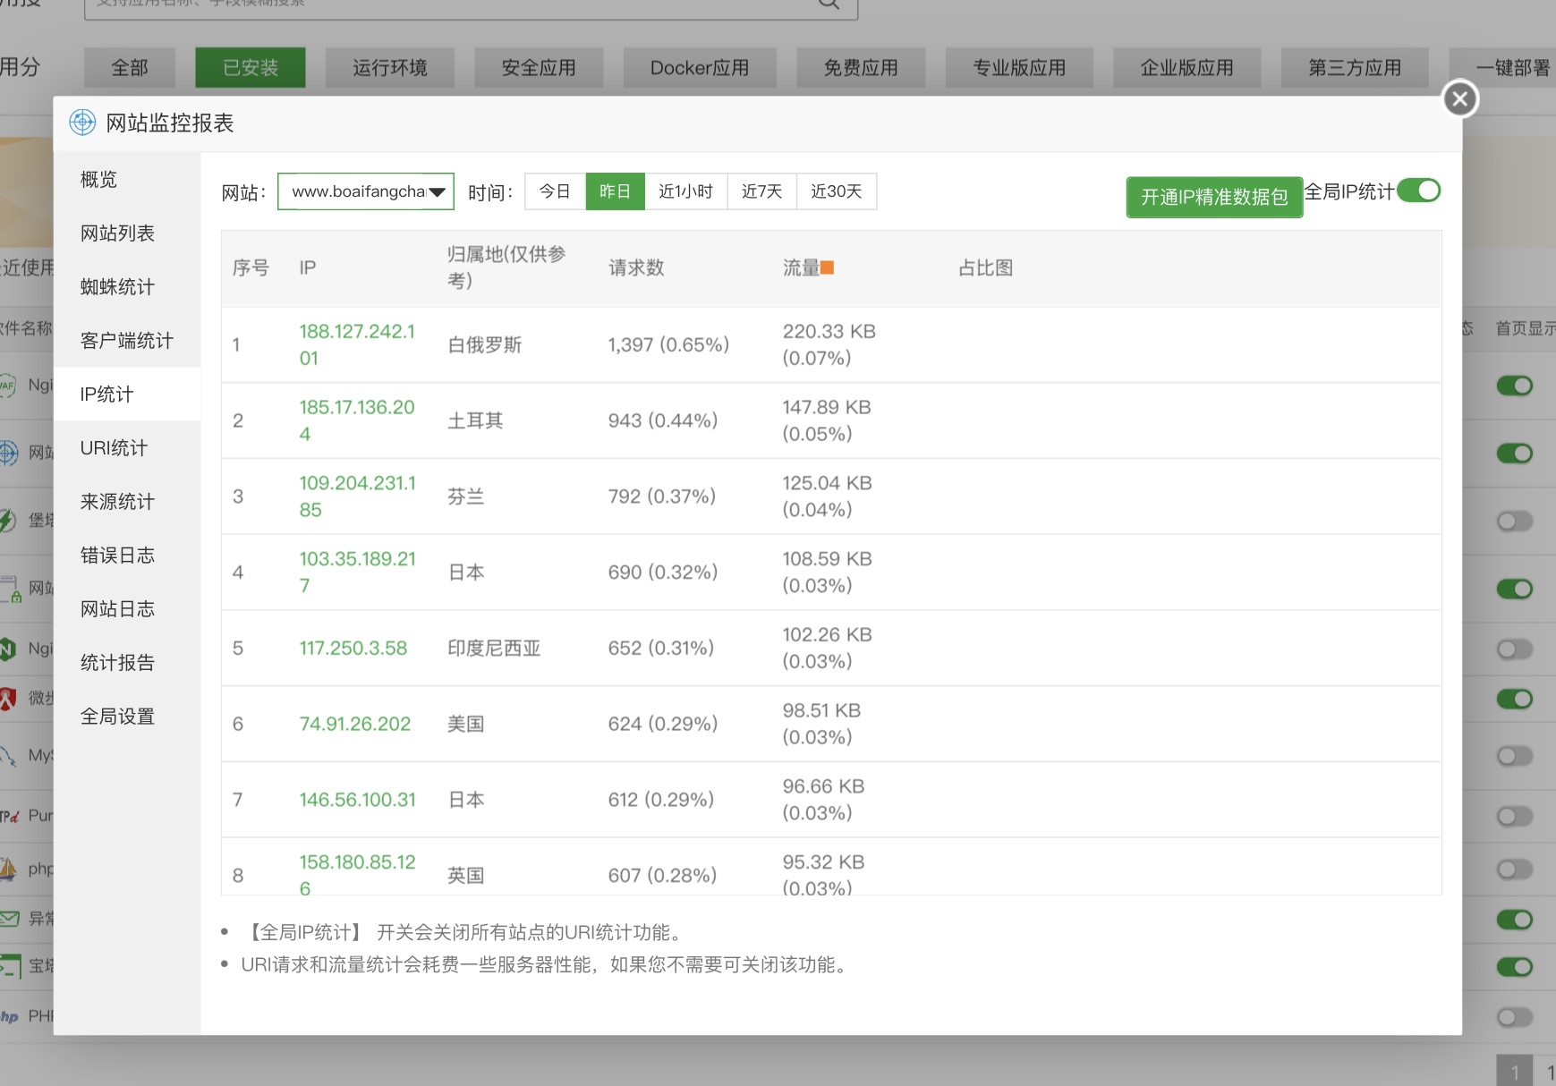The width and height of the screenshot is (1556, 1086).
Task: Click IP link 117.250.3.58
Action: (353, 649)
